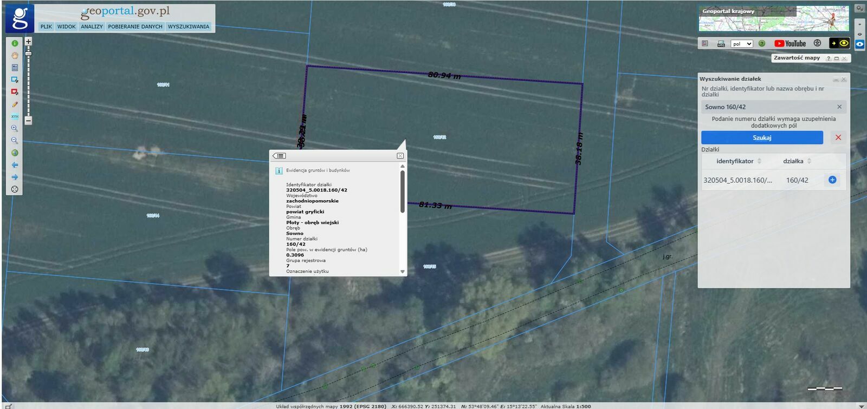Open the WYSZUKIWANIA menu
This screenshot has height=409, width=867.
189,27
